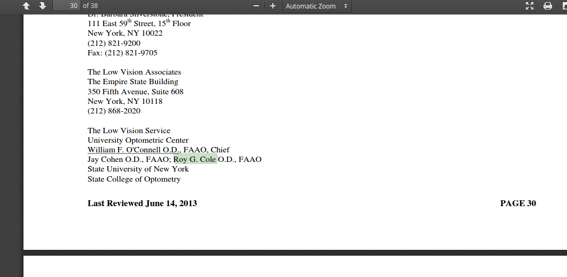Click 'State College of Optometry' line
The width and height of the screenshot is (567, 277).
coord(134,180)
